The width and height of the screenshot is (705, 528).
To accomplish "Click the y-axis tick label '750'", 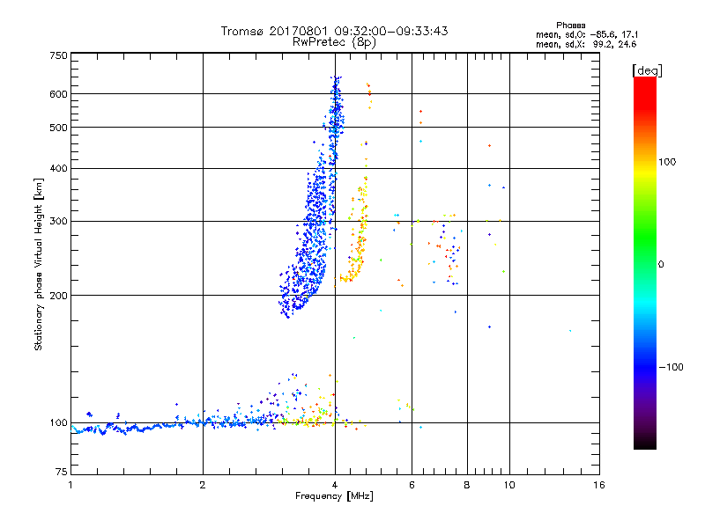I will pyautogui.click(x=59, y=55).
